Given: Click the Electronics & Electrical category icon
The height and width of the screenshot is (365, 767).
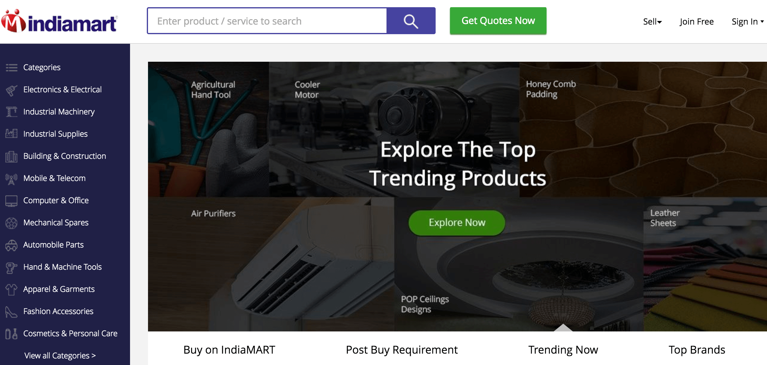Looking at the screenshot, I should point(11,90).
